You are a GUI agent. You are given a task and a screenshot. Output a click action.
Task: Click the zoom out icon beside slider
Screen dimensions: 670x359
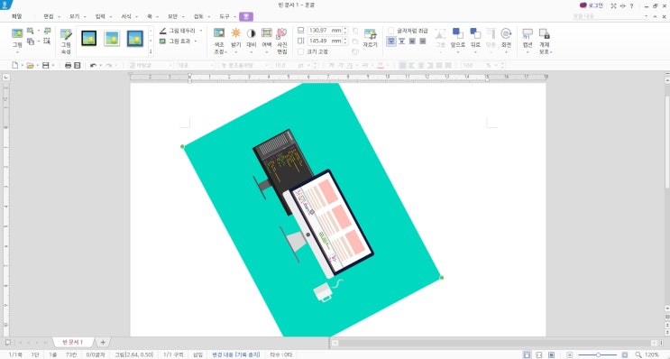point(570,354)
